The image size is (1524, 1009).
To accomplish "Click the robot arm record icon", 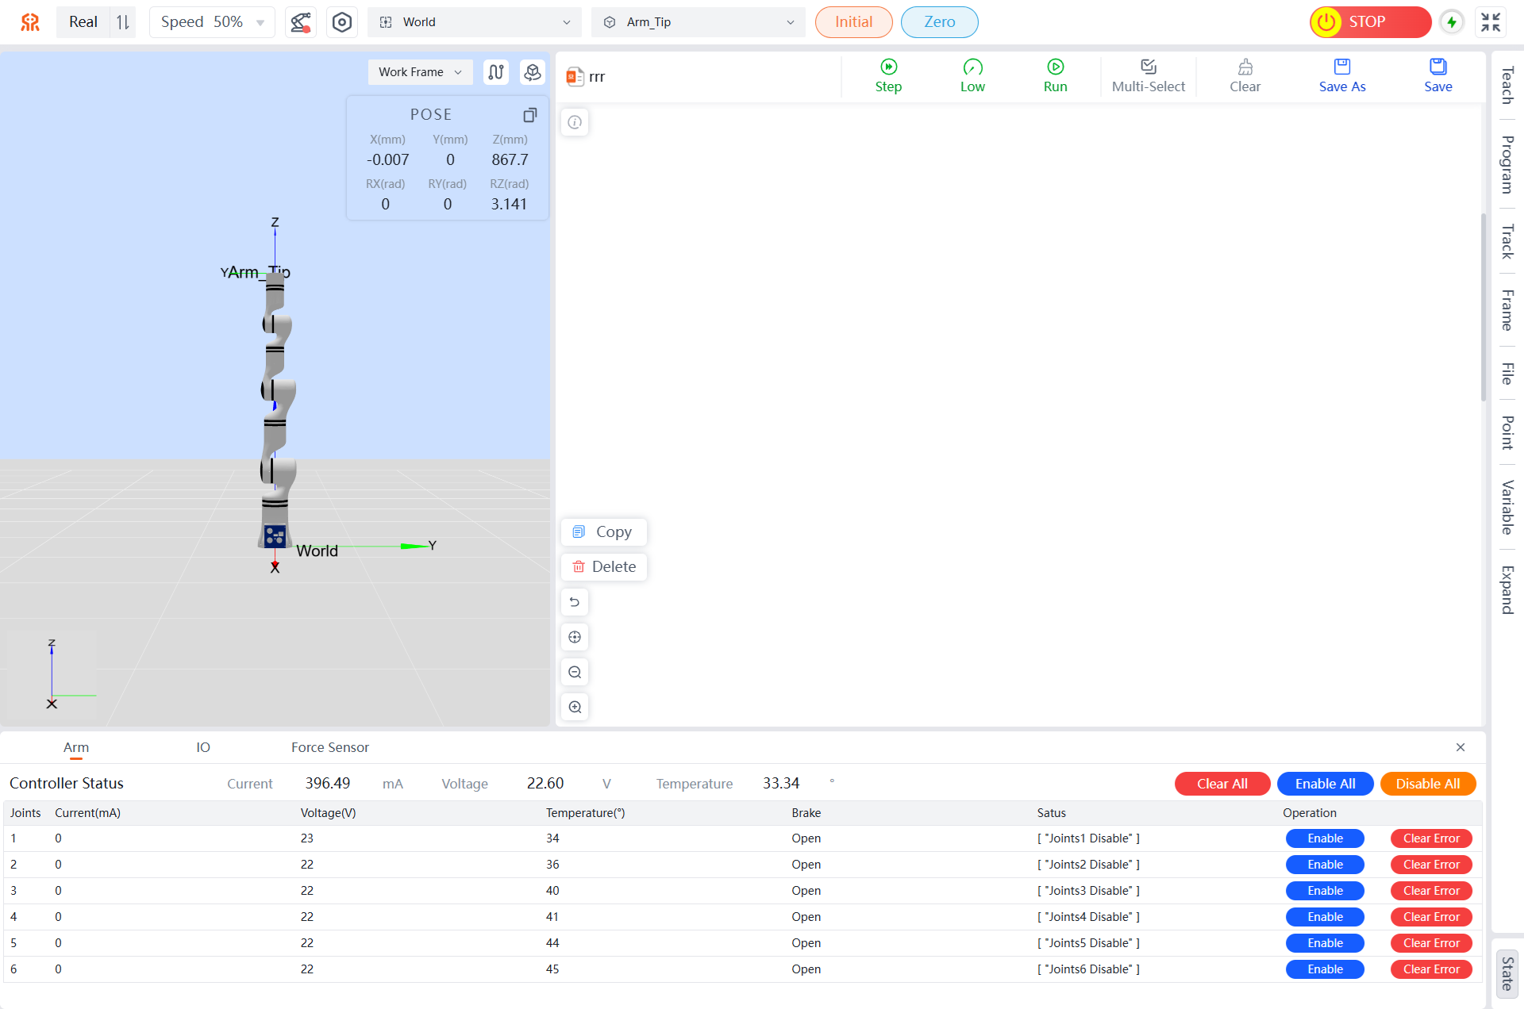I will point(300,22).
